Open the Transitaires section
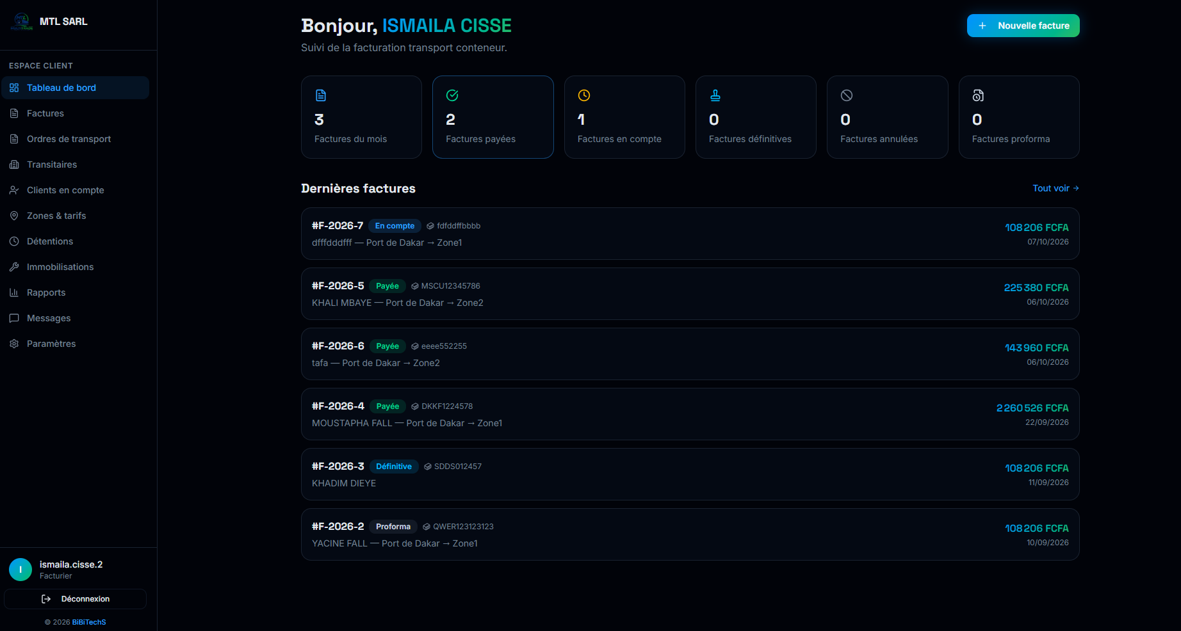This screenshot has height=631, width=1181. 76,164
